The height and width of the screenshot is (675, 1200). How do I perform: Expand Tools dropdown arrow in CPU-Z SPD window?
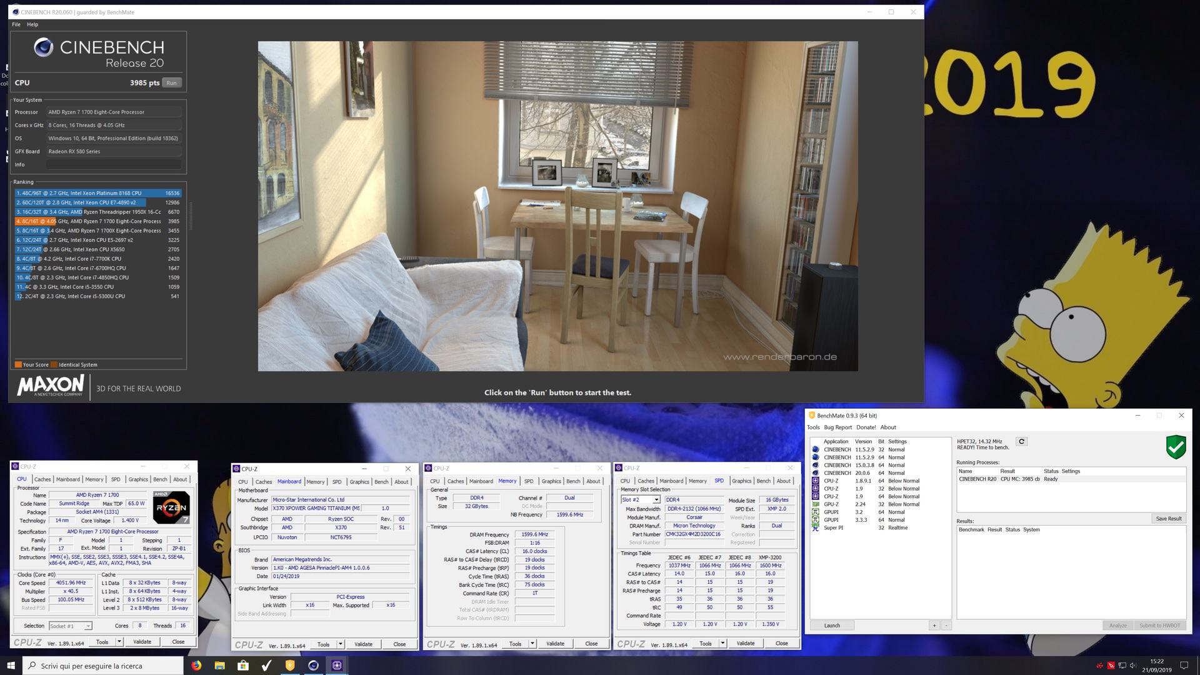(x=722, y=643)
